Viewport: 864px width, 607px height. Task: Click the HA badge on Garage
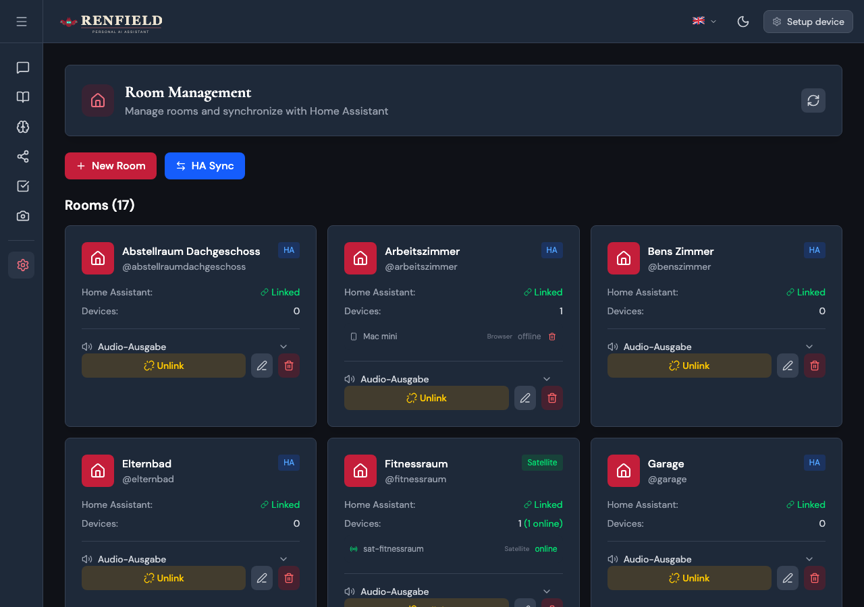815,463
